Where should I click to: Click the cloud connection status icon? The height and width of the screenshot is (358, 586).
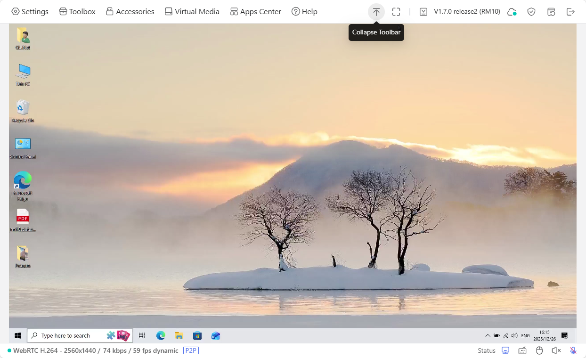[x=512, y=12]
